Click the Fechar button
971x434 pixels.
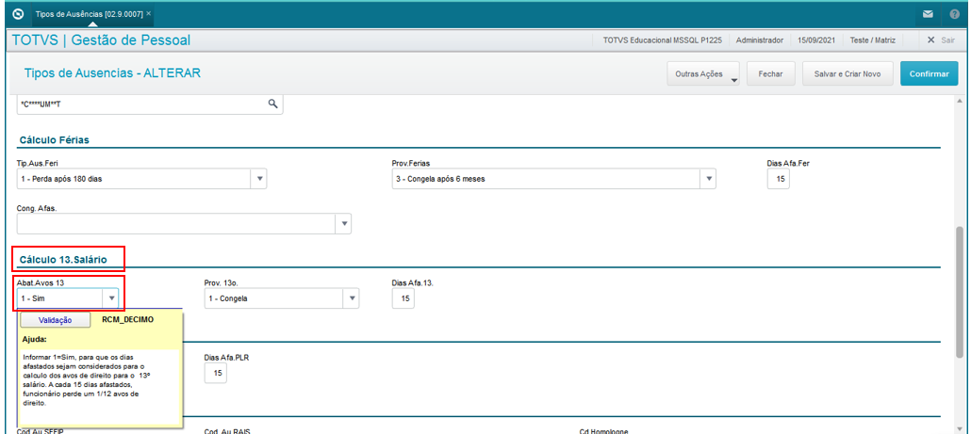coord(771,73)
